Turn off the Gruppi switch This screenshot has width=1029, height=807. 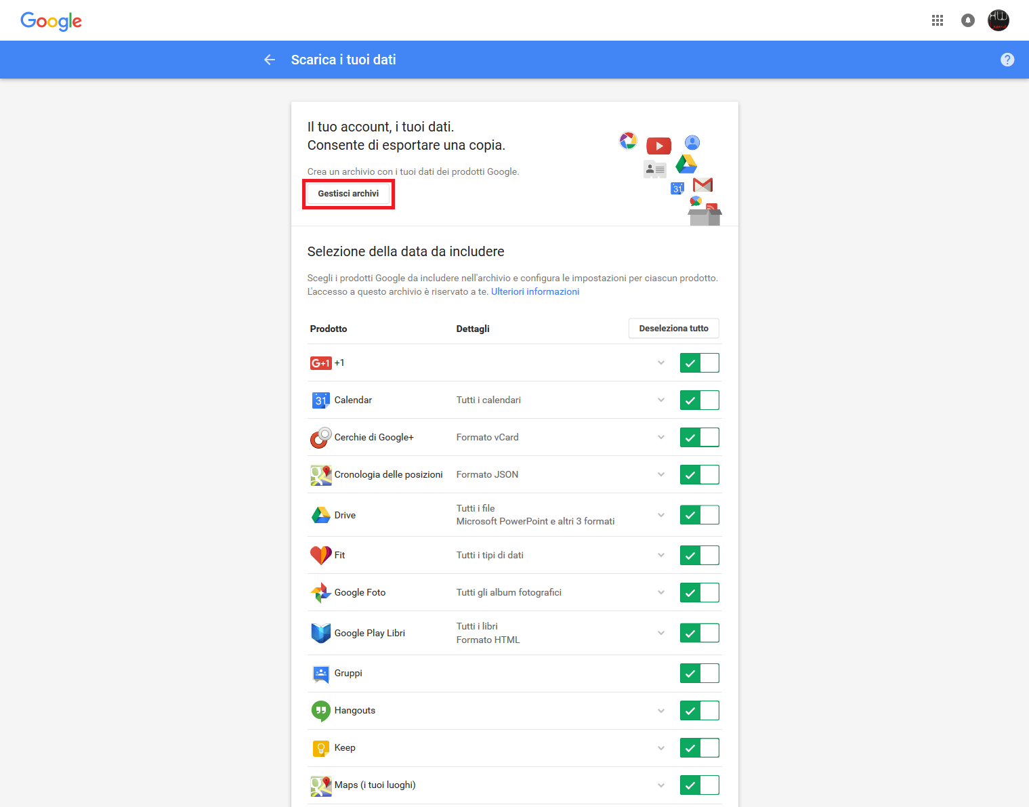[x=700, y=674]
